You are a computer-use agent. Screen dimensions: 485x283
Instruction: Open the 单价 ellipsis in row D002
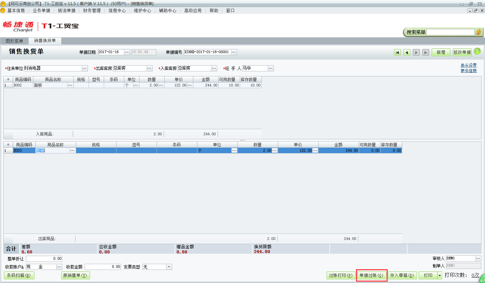[x=189, y=85]
